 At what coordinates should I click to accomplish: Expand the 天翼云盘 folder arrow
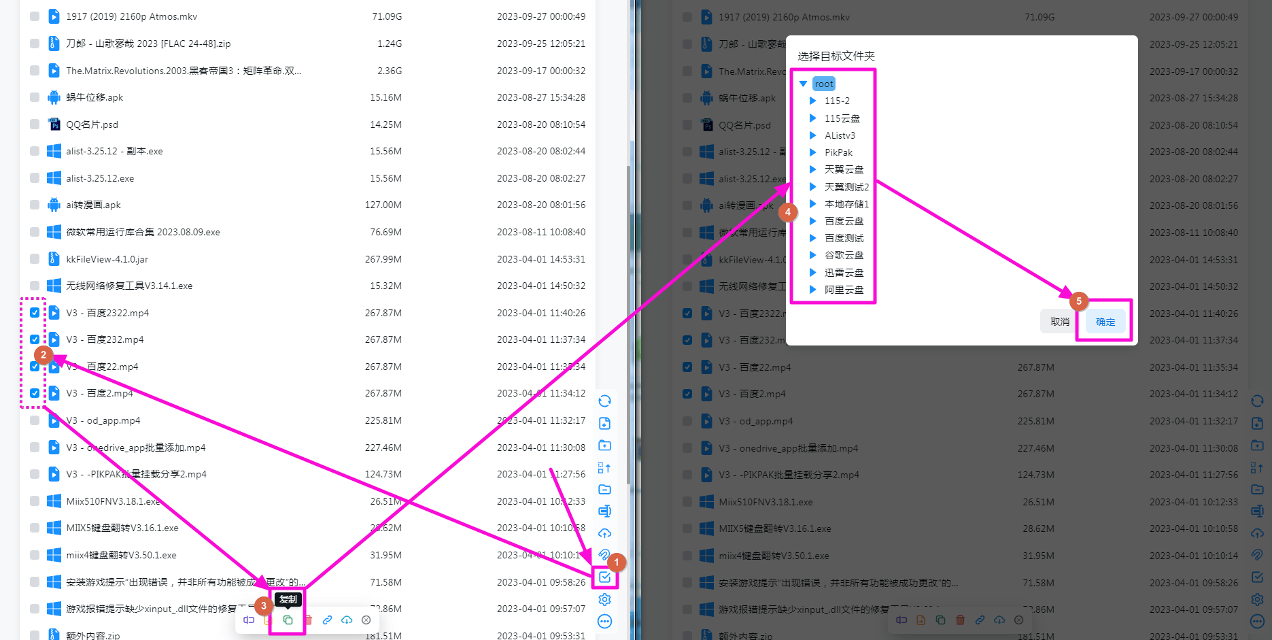pyautogui.click(x=812, y=169)
